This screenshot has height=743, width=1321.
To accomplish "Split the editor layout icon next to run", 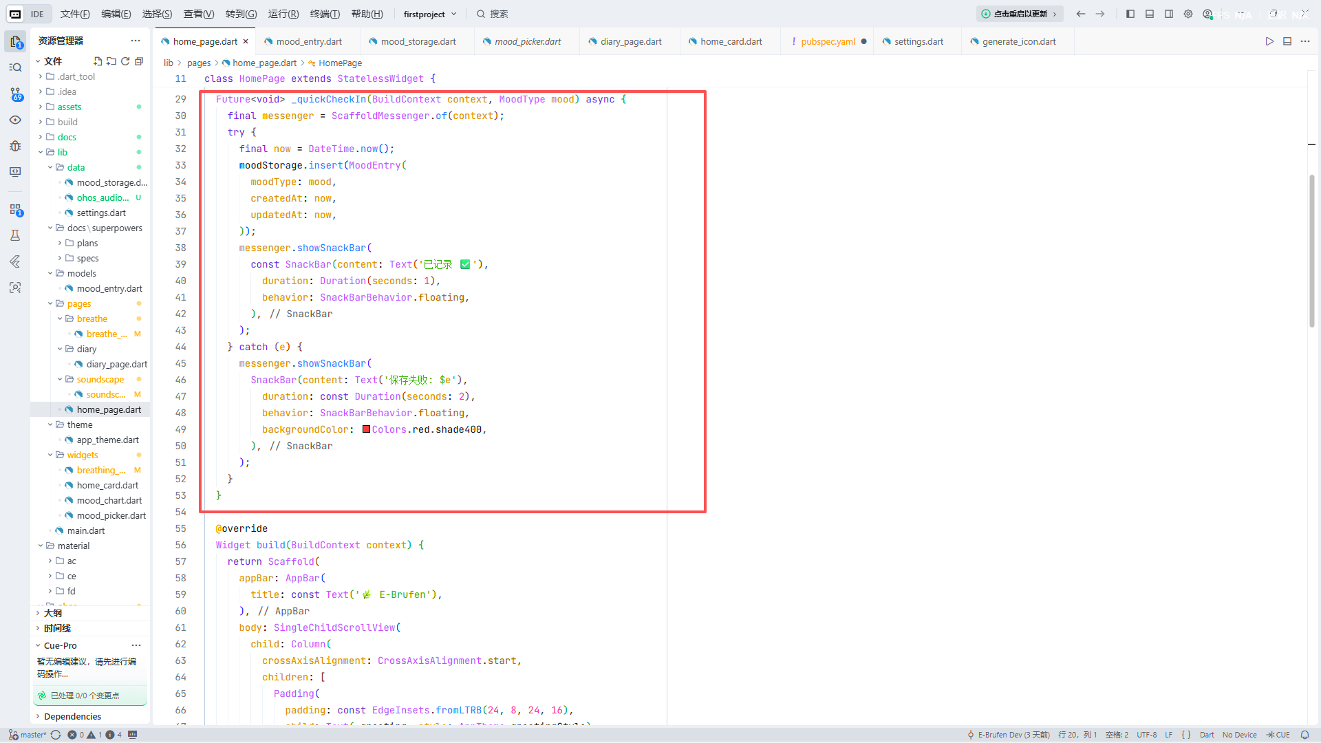I will tap(1287, 41).
